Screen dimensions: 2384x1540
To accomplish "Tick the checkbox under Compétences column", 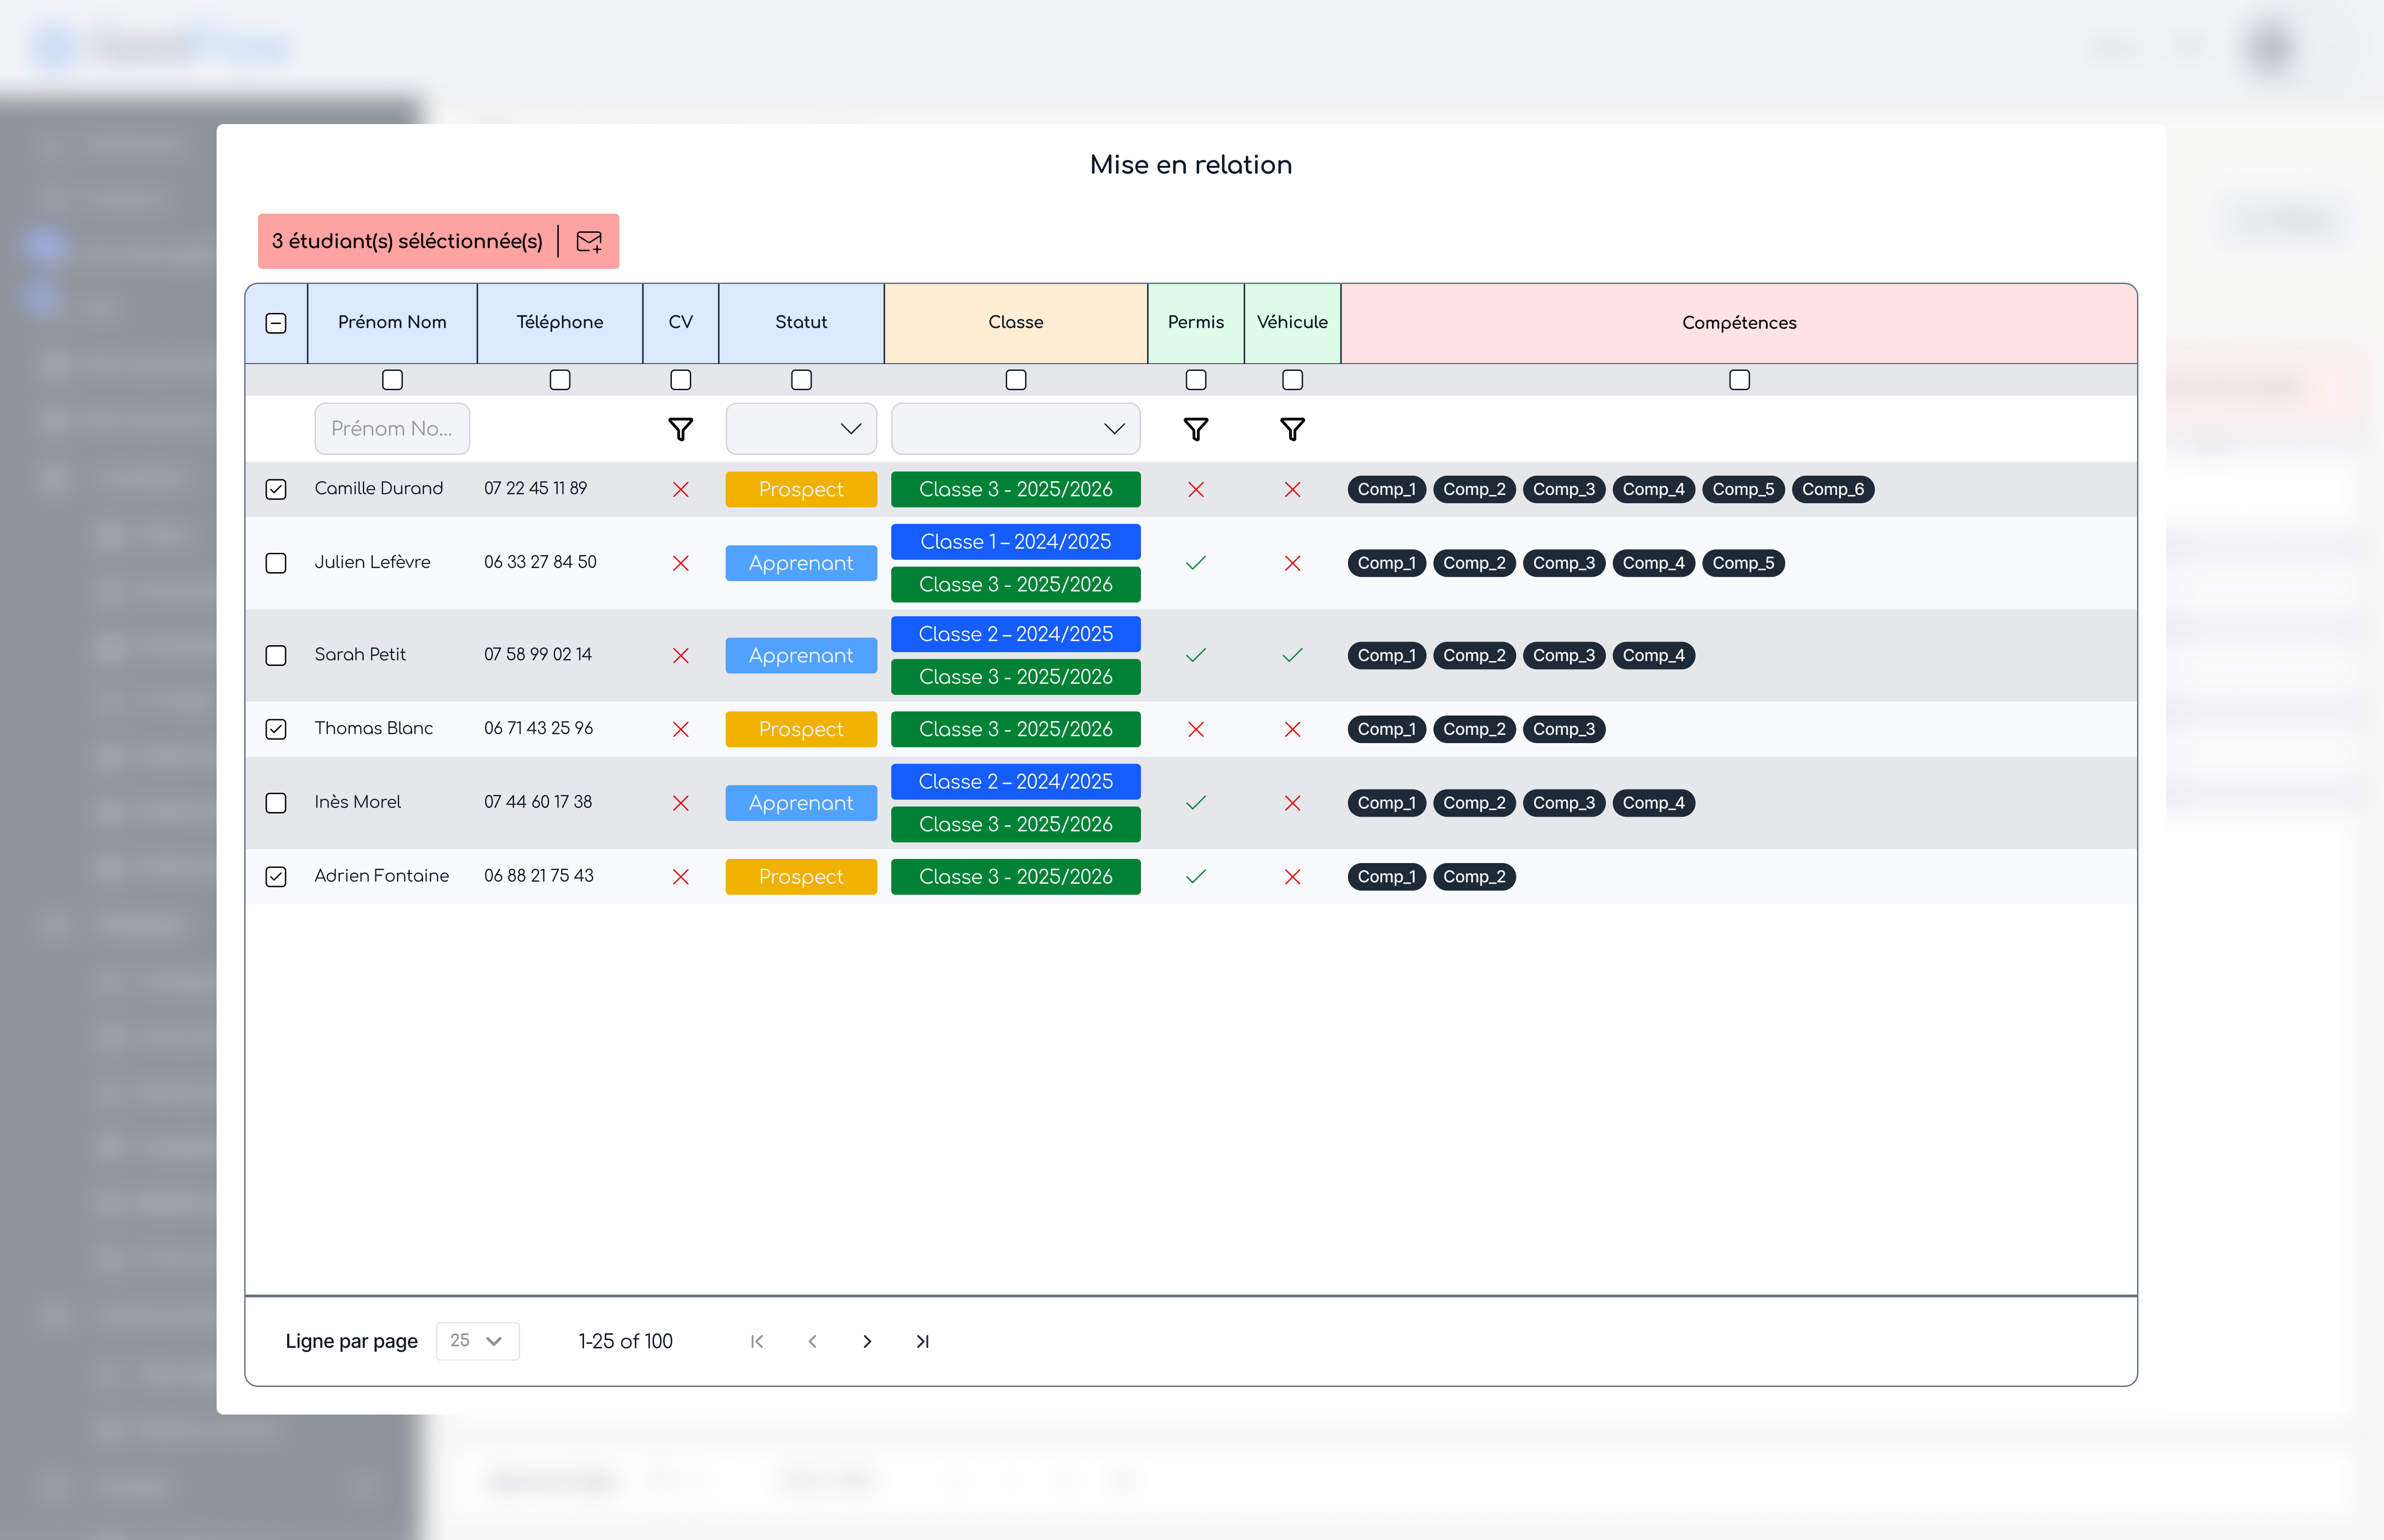I will 1739,380.
